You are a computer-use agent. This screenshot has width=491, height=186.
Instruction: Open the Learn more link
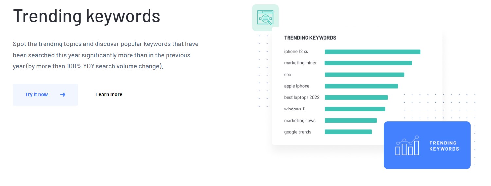(109, 94)
